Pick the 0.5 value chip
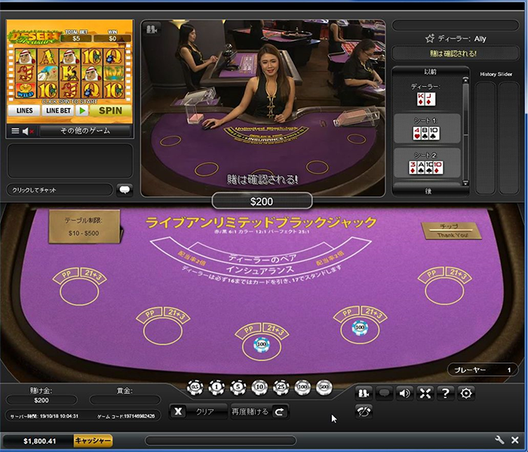 (x=195, y=387)
